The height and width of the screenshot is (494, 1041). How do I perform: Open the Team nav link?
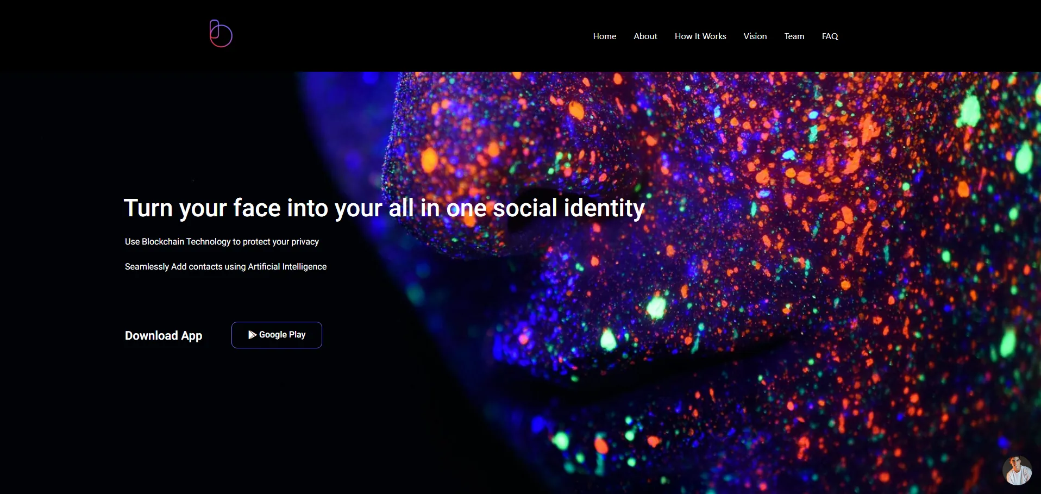click(794, 36)
